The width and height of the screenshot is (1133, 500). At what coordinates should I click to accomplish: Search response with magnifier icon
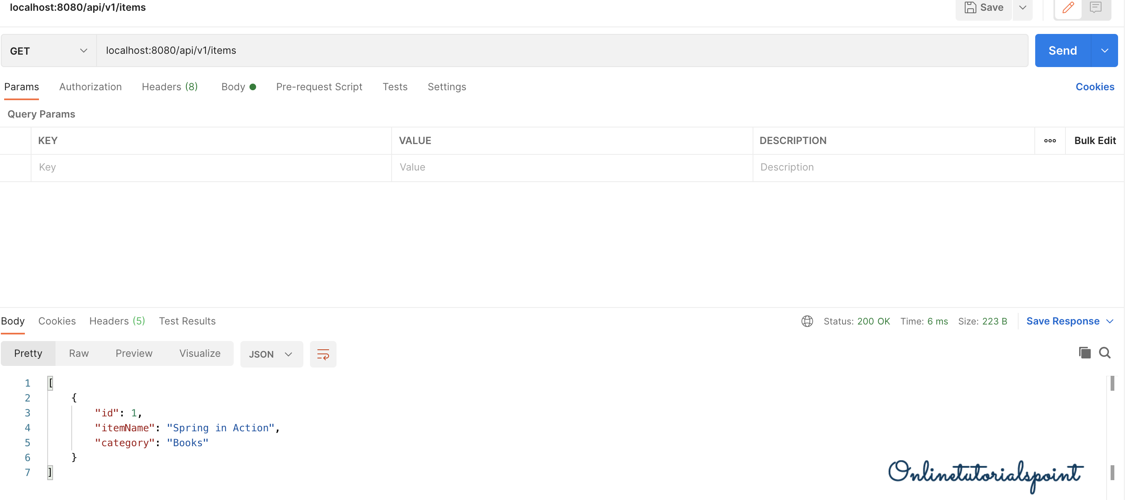[1104, 353]
